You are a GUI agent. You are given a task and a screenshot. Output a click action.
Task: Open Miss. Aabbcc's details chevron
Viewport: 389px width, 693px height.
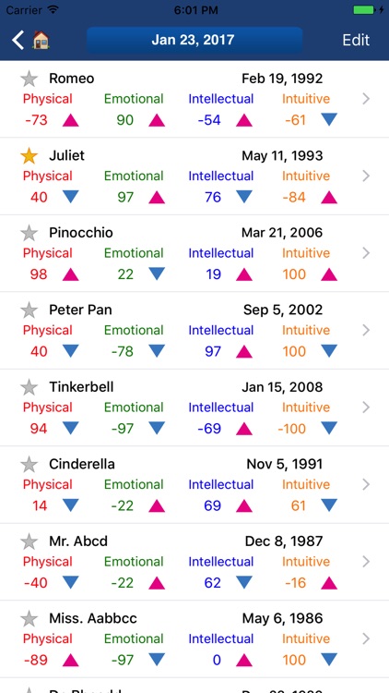coord(366,638)
